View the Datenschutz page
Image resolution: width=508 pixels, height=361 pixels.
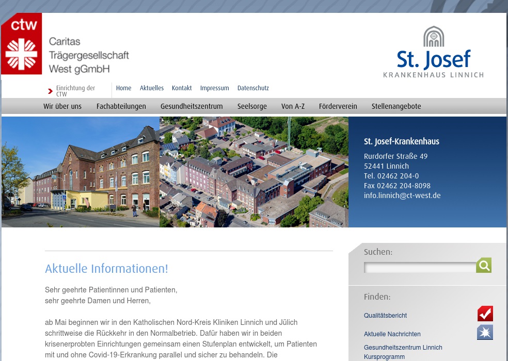point(253,88)
